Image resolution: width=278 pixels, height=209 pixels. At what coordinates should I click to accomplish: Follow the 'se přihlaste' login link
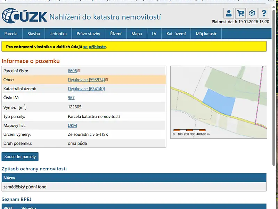pos(95,47)
